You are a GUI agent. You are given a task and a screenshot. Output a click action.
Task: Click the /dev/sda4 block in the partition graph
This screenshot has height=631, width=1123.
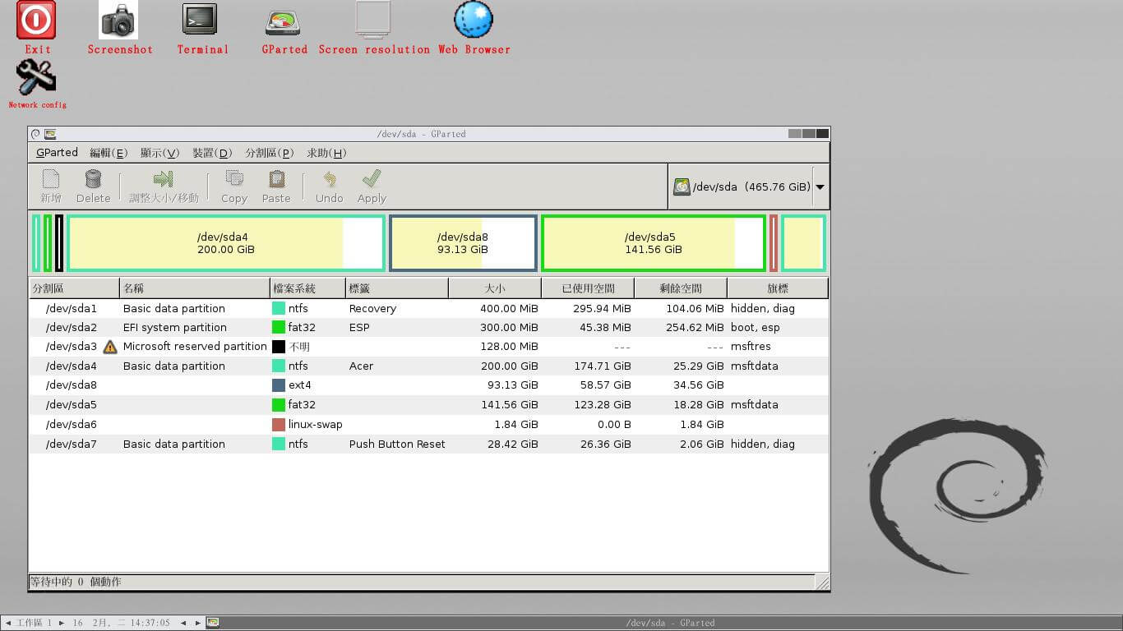(x=222, y=242)
